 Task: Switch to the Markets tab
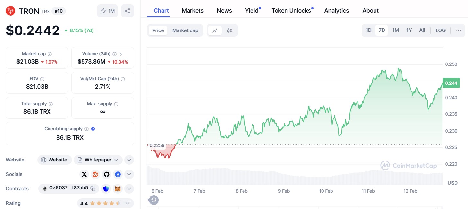192,10
